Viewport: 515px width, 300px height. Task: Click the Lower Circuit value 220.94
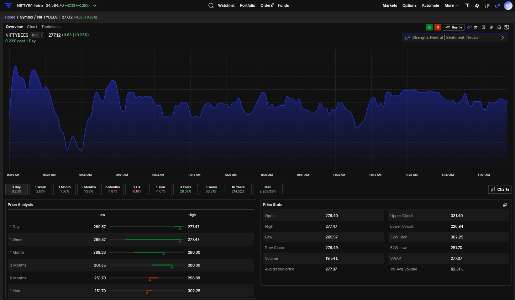pos(457,226)
